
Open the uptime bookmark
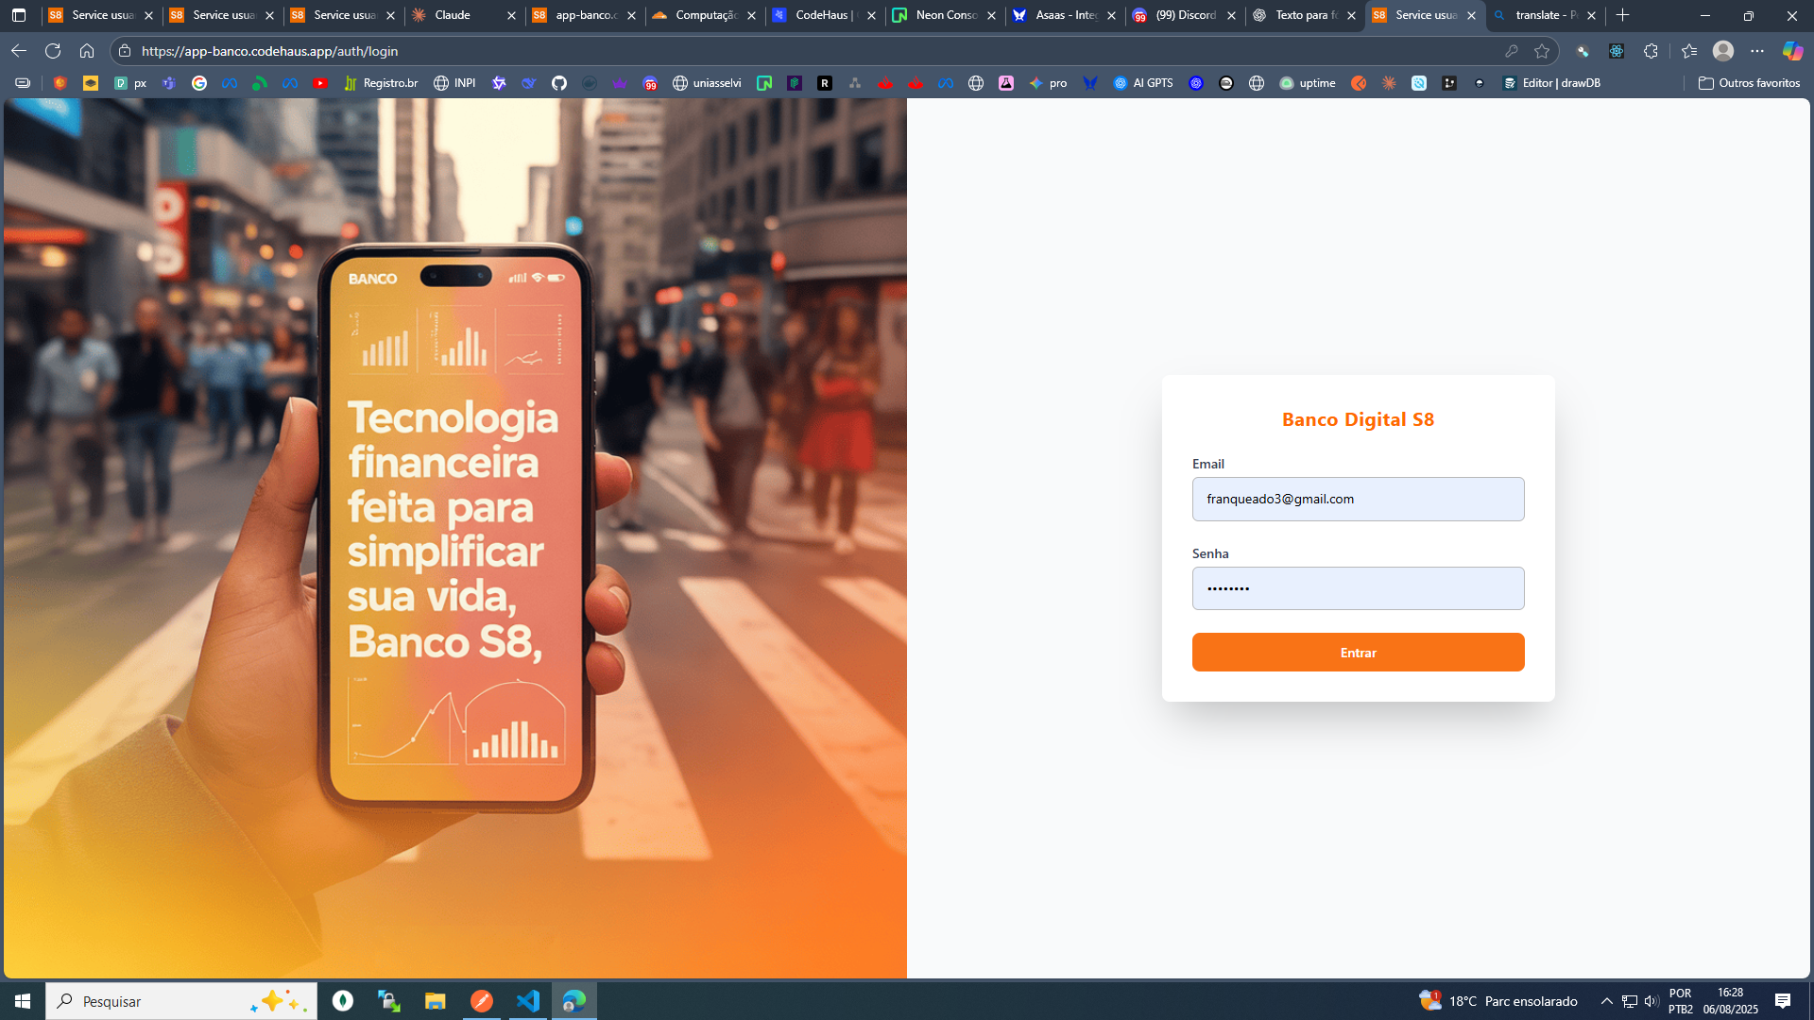[1308, 83]
